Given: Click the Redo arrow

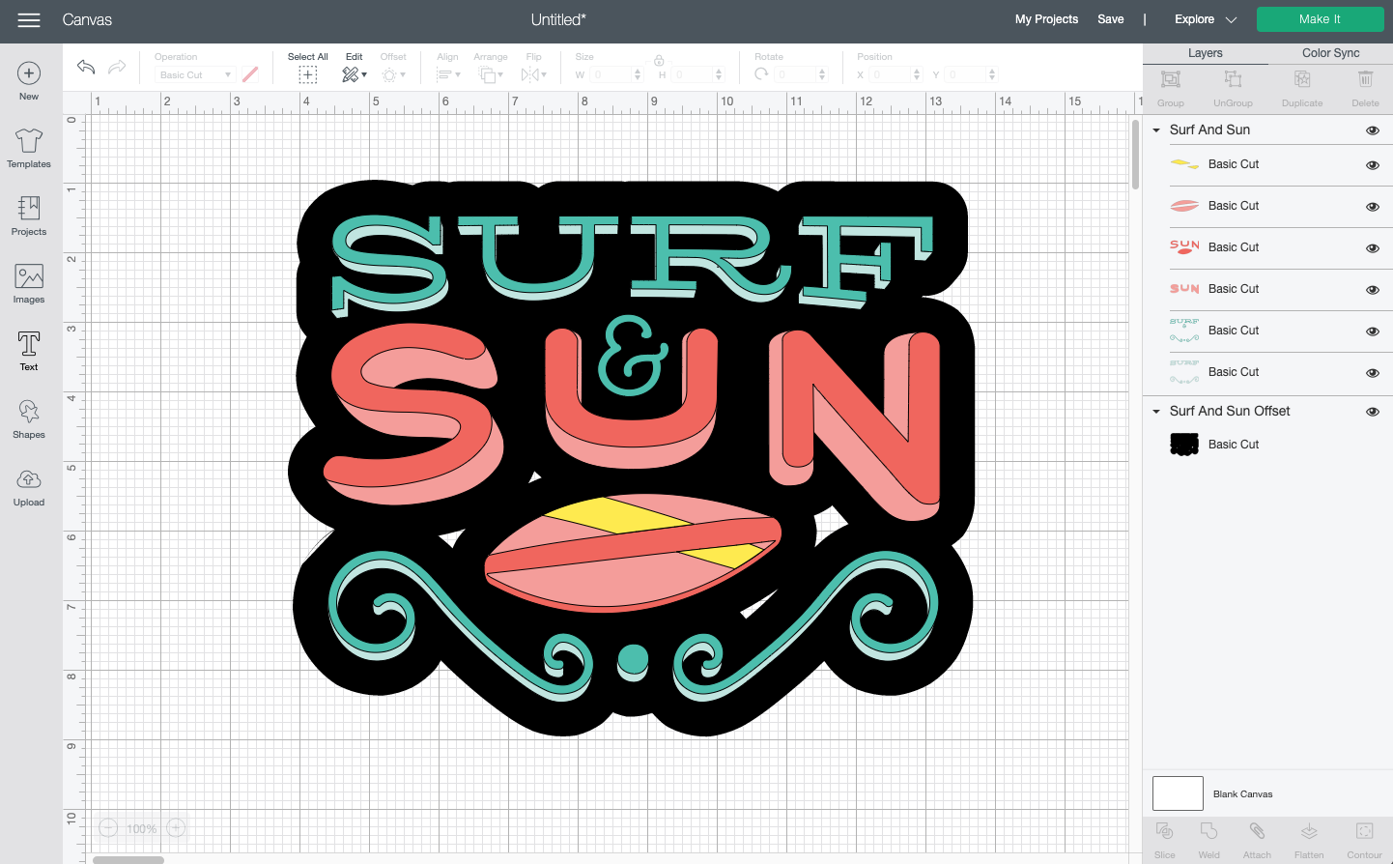Looking at the screenshot, I should pos(117,67).
